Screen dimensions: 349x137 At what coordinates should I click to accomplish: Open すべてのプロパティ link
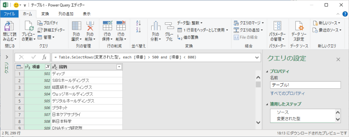coord(288,93)
